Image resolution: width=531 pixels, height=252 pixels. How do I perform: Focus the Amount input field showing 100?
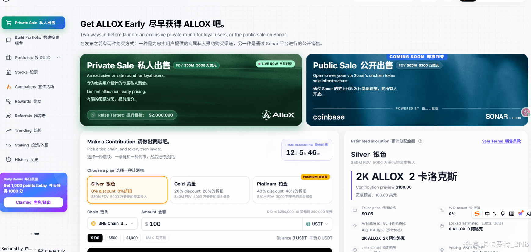pyautogui.click(x=222, y=224)
